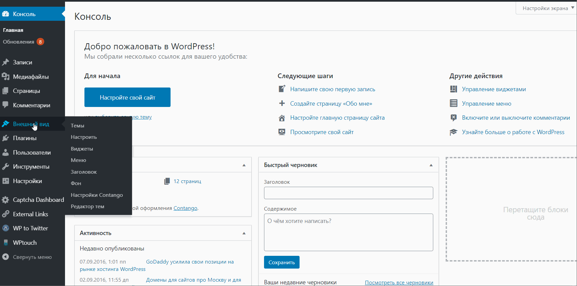The image size is (577, 286).
Task: Go to Главная under Консоль
Action: coord(13,30)
